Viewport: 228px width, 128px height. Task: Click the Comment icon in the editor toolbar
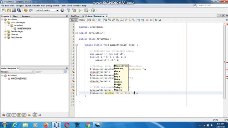(x=156, y=20)
